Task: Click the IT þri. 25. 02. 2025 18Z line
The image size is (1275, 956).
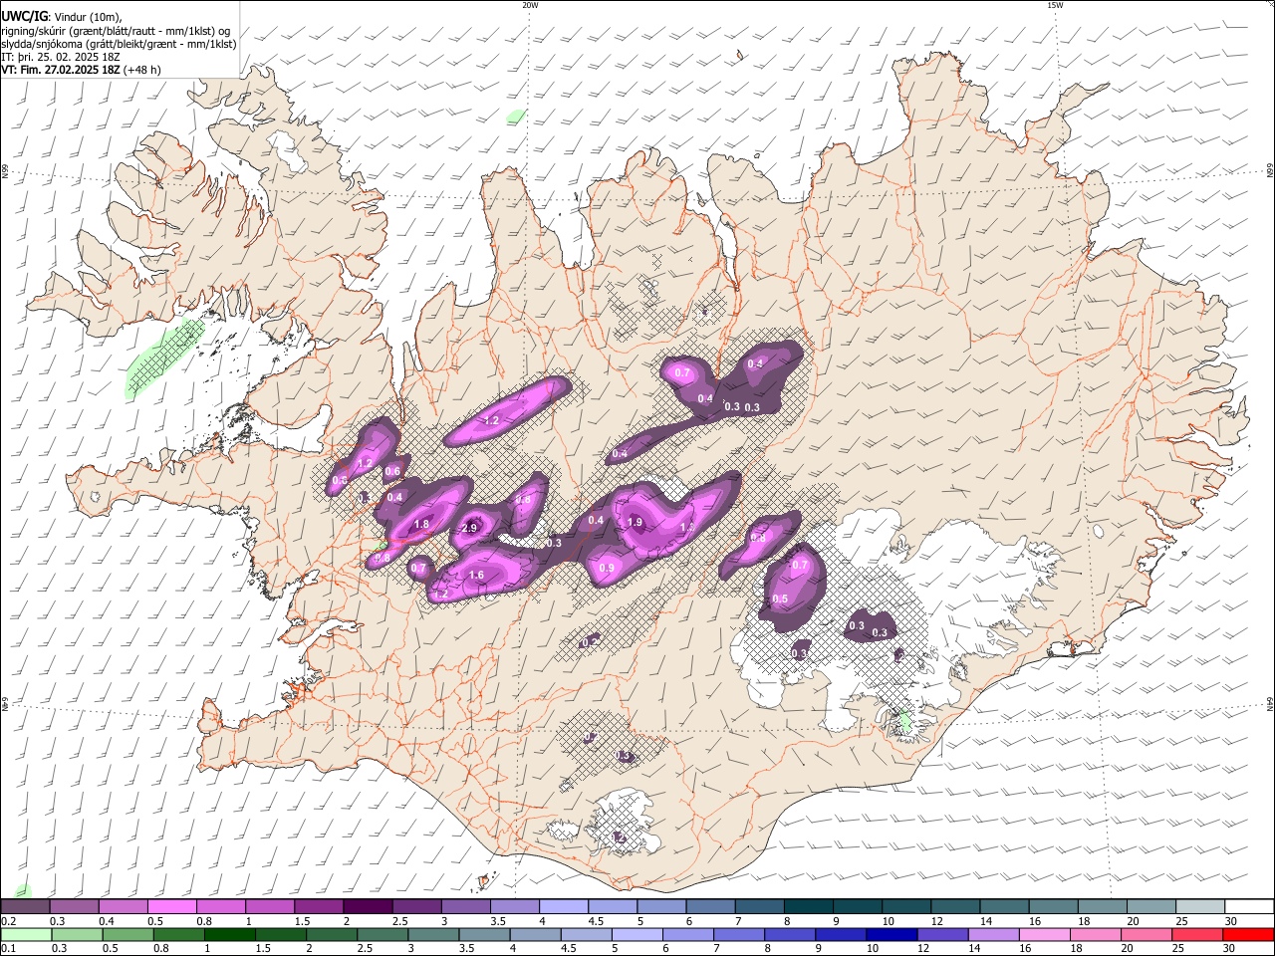Action: pos(61,57)
